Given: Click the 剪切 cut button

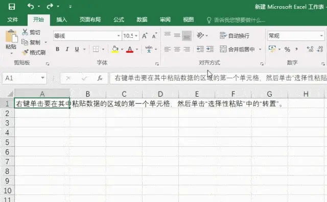Looking at the screenshot, I should (x=31, y=32).
